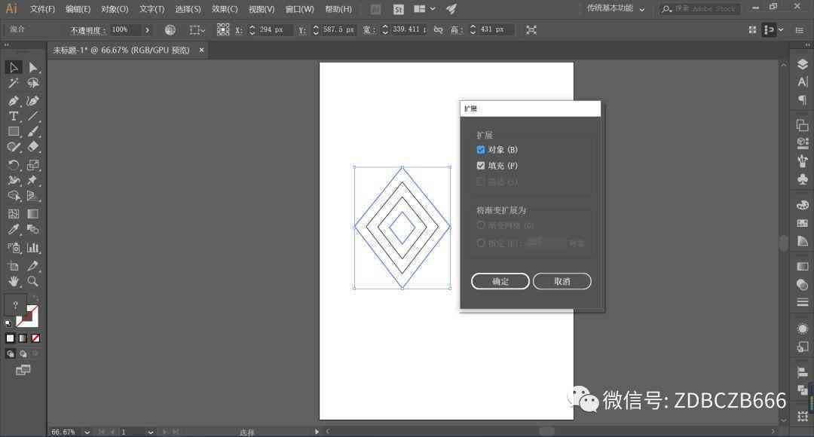Open the artboard number dropdown
Viewport: 814px width, 437px height.
151,432
